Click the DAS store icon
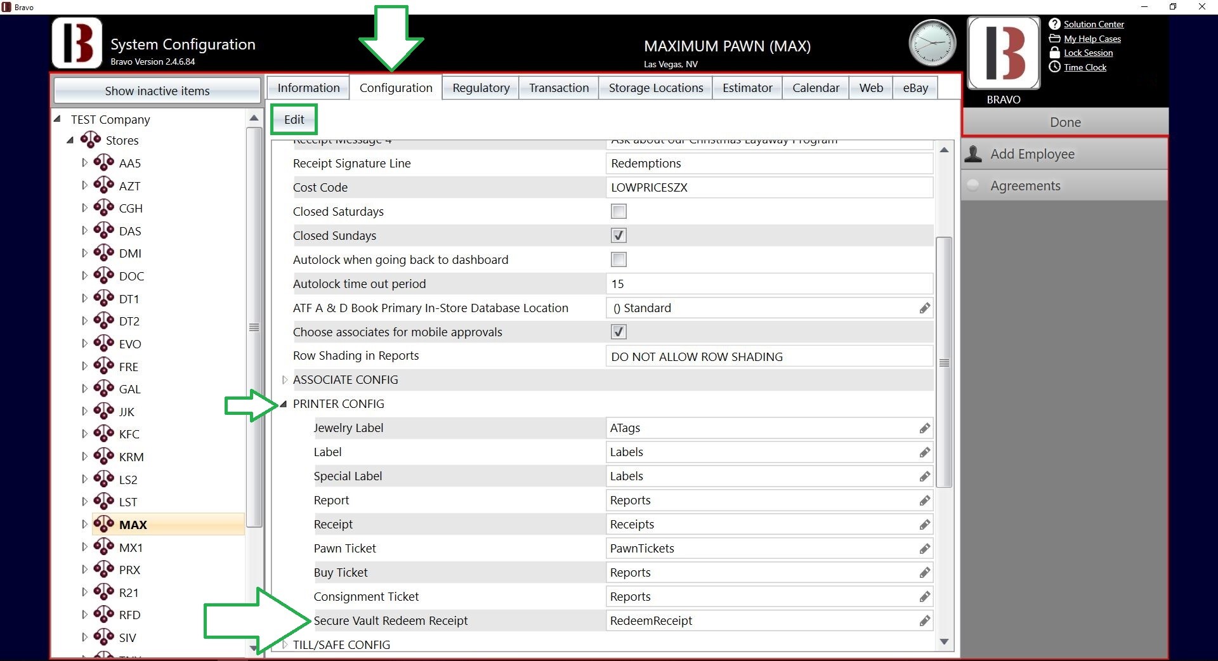Viewport: 1218px width, 661px height. tap(104, 230)
